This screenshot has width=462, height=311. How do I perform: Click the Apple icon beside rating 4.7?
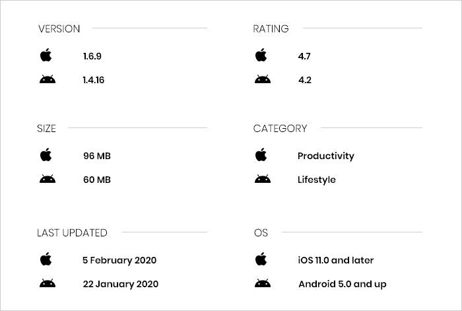coord(261,55)
